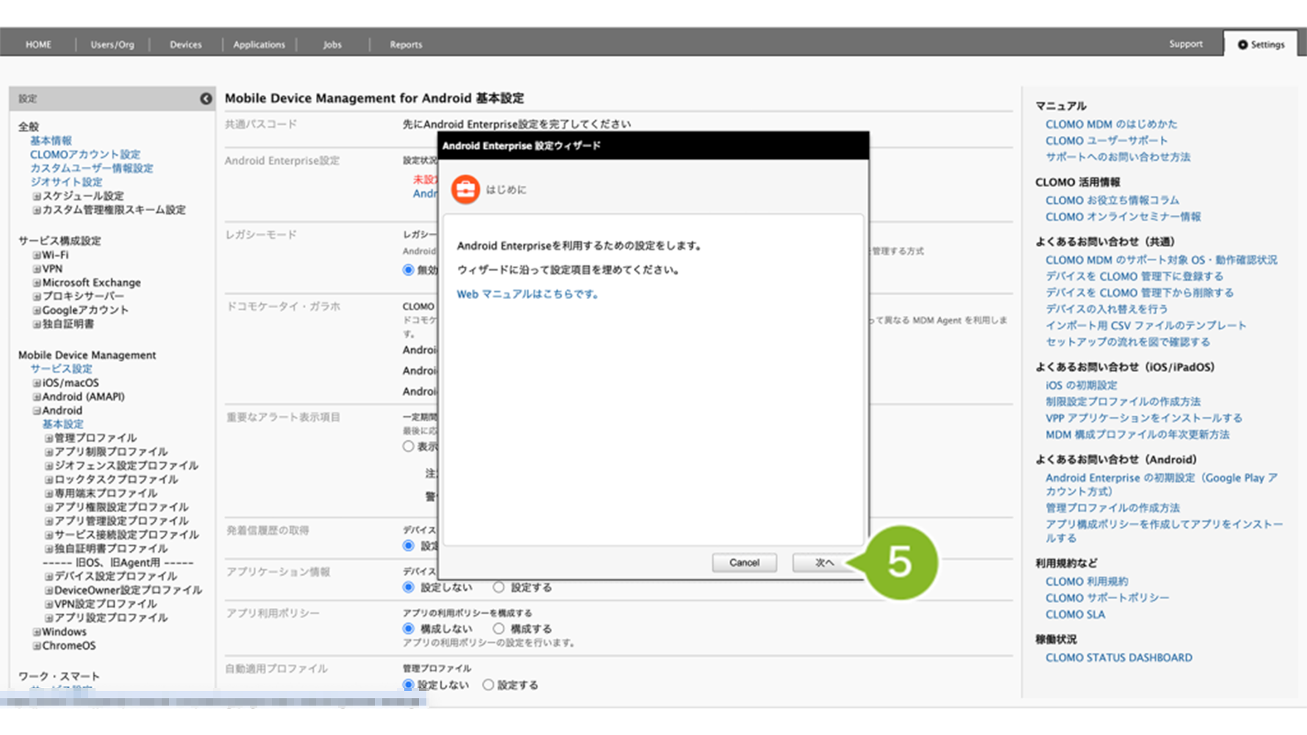Expand ジオフェンス設定プロファイル node
Screen dimensions: 1307x735
[x=49, y=466]
